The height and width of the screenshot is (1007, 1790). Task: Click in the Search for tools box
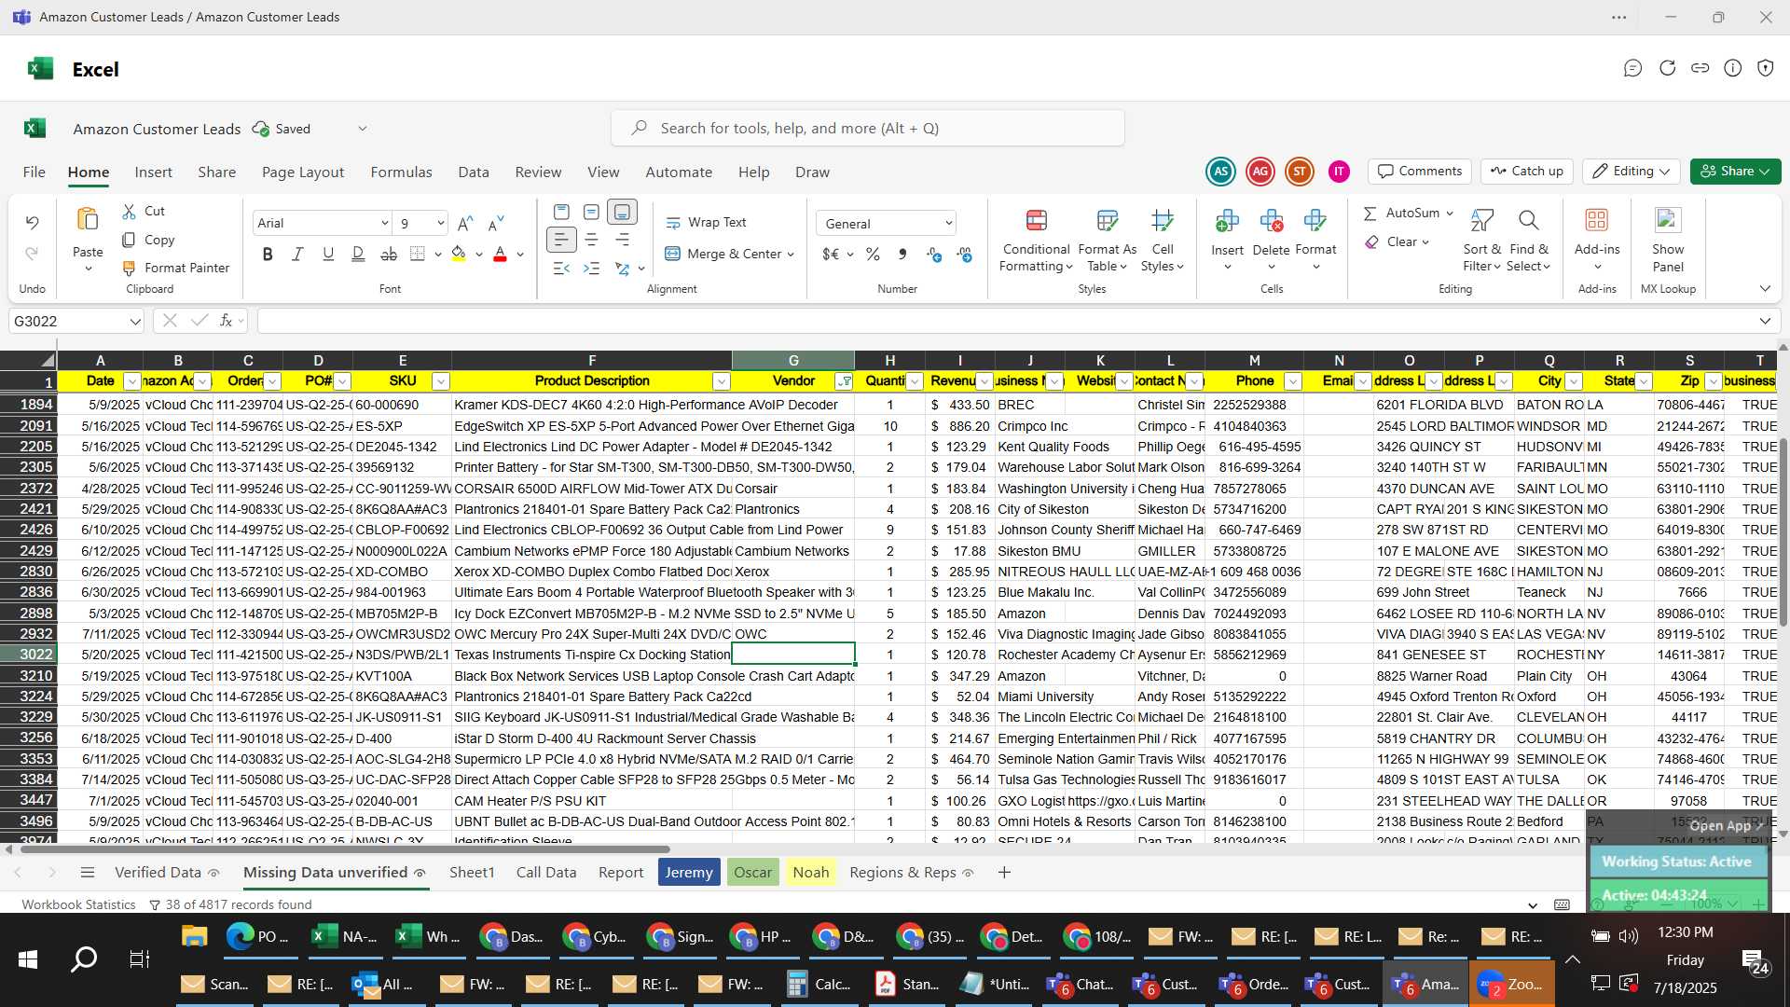(867, 129)
